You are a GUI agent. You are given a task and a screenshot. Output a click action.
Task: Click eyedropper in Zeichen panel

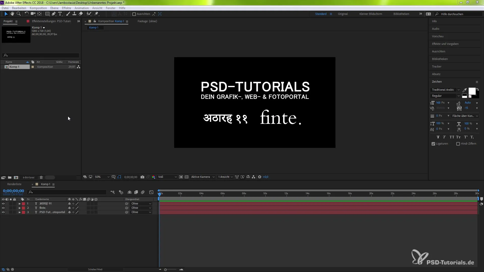[465, 90]
